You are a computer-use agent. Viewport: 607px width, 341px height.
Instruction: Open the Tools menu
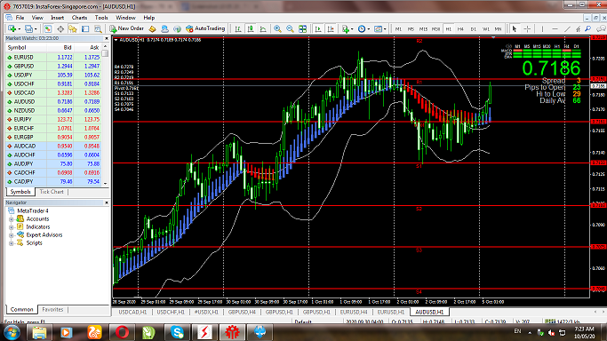click(101, 18)
